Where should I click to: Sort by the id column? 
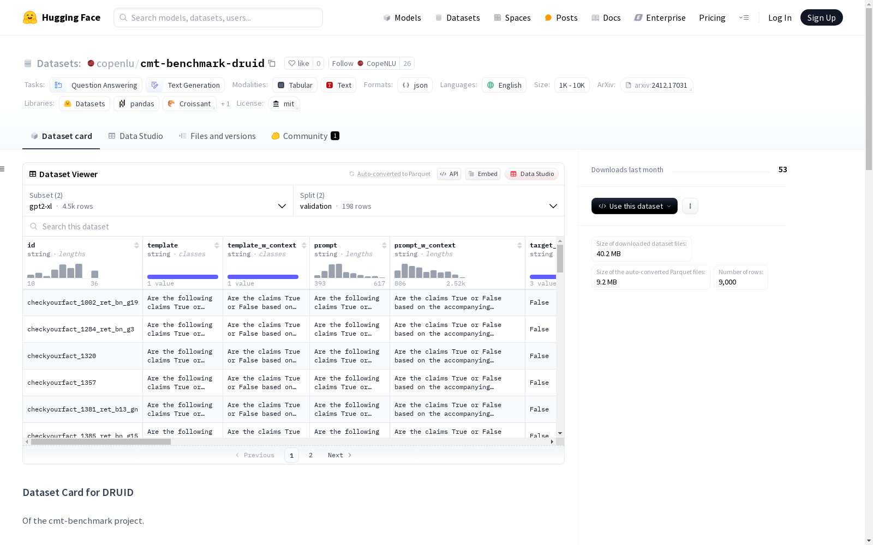136,245
